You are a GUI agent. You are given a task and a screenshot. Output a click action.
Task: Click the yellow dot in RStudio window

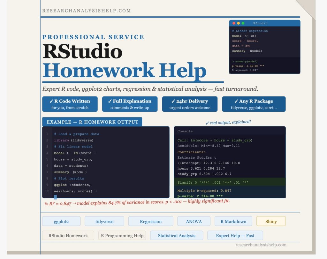[238, 23]
